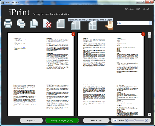Open the iPrint printer dropdown
Image resolution: width=155 pixels, height=126 pixels.
[x=134, y=23]
